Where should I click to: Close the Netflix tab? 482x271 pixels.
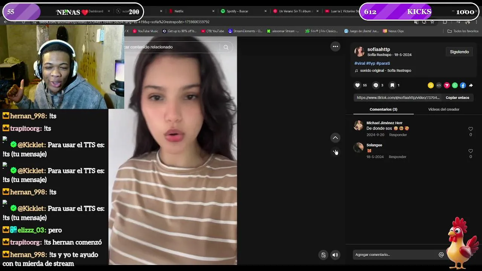point(213,11)
